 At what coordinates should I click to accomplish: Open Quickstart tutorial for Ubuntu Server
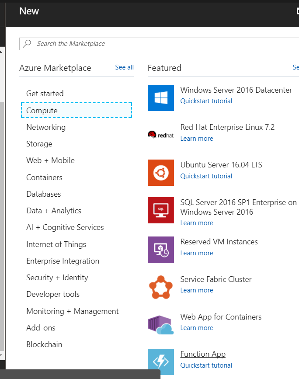[x=206, y=176]
